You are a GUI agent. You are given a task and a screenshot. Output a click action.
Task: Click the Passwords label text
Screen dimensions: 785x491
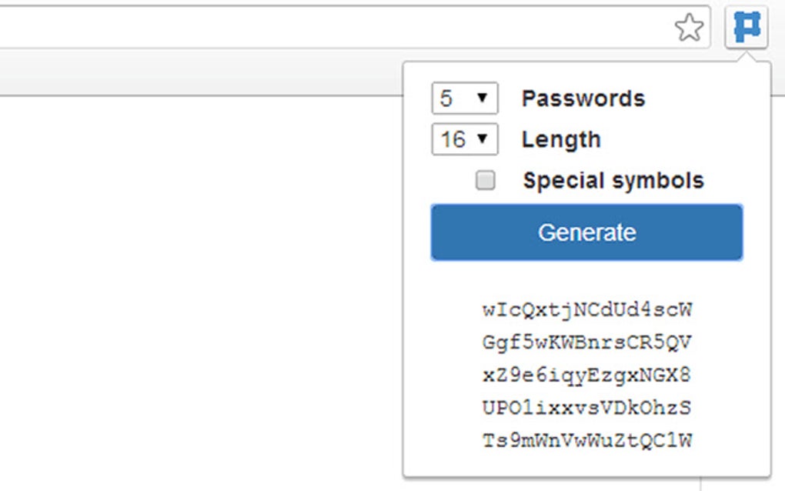(x=583, y=98)
